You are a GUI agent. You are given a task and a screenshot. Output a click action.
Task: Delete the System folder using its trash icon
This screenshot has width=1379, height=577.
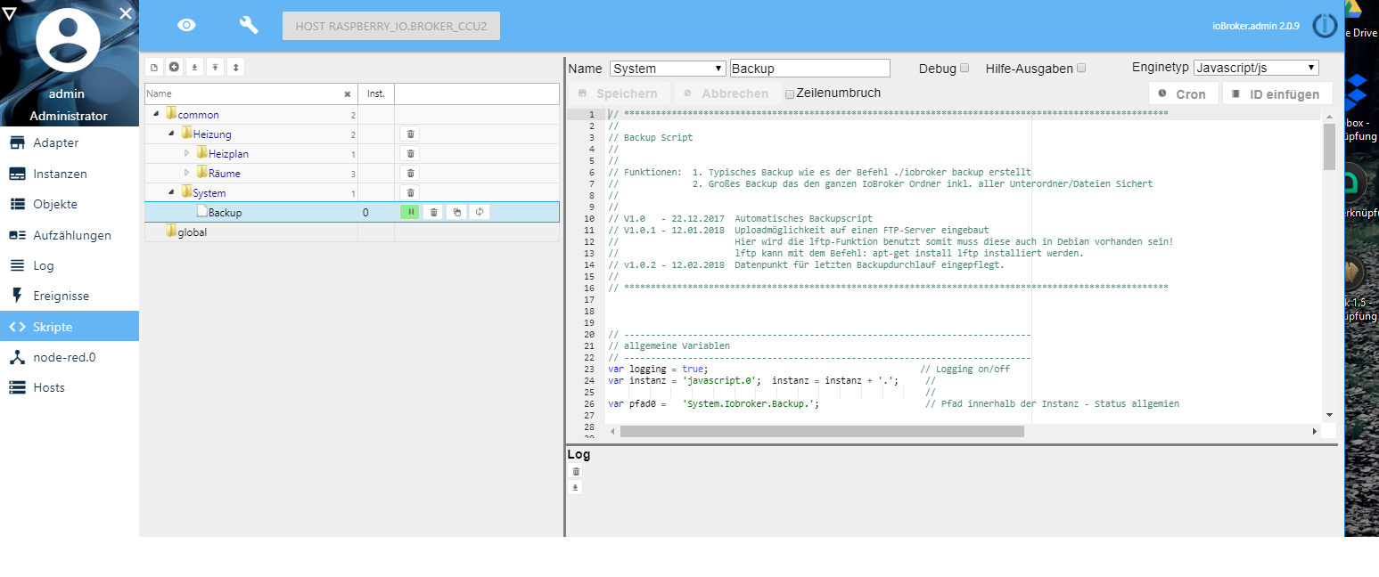pyautogui.click(x=410, y=193)
